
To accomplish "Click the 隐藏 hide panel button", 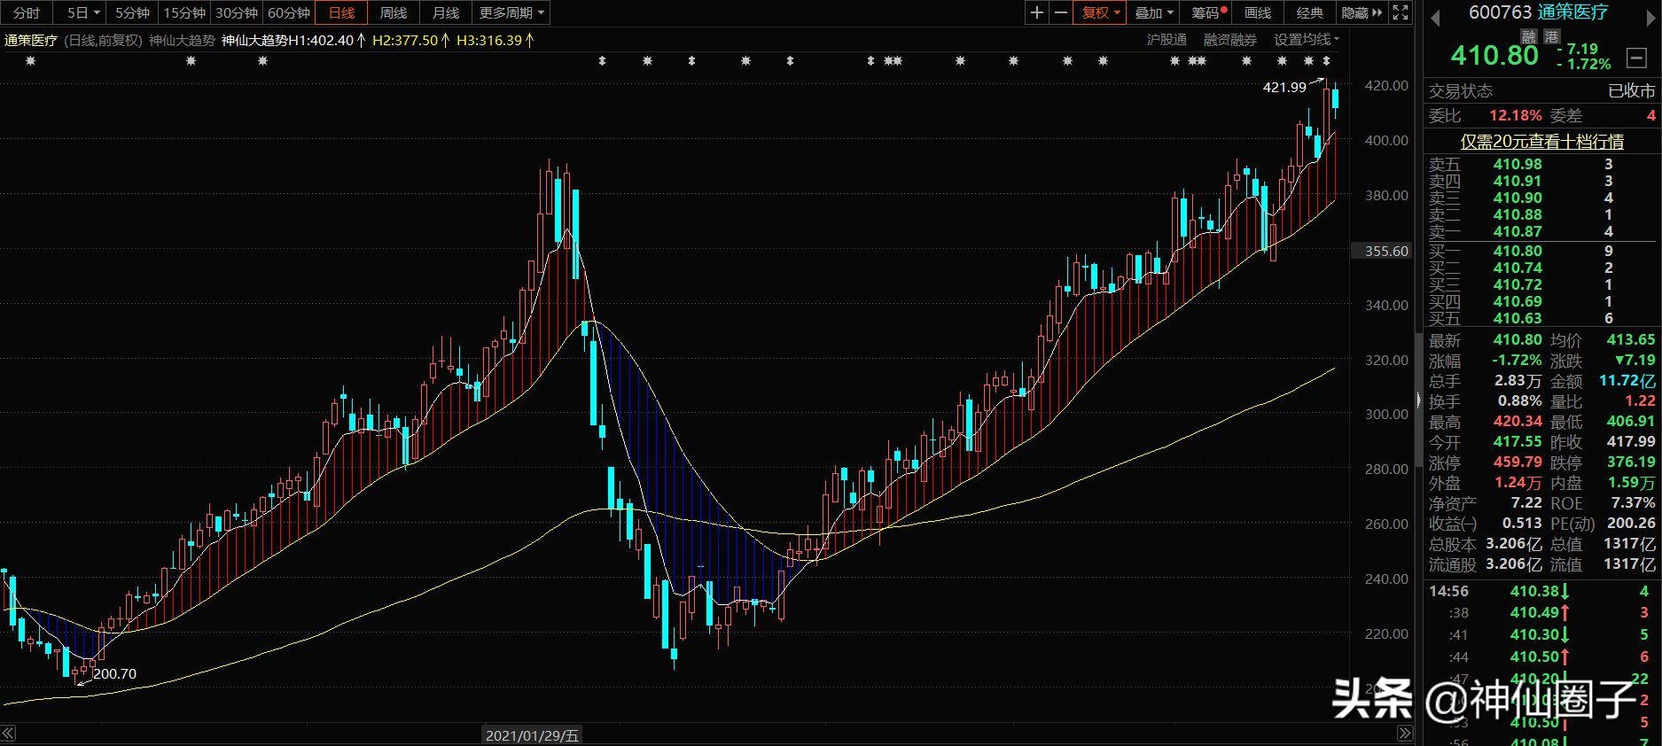I will pos(1362,12).
